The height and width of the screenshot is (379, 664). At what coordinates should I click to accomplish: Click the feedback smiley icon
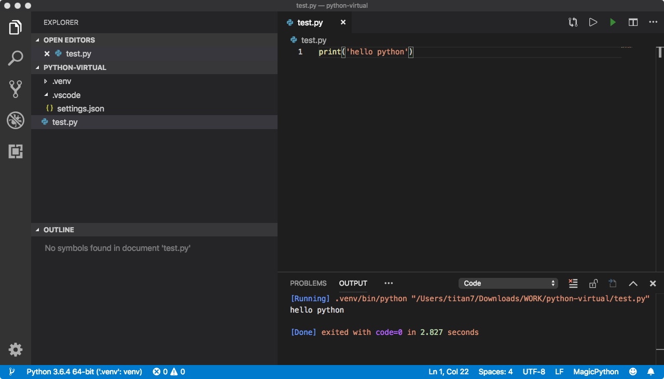tap(633, 372)
